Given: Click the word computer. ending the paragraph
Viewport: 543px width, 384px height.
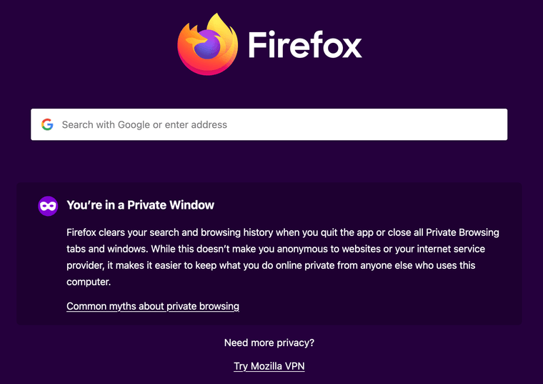Looking at the screenshot, I should pyautogui.click(x=89, y=282).
